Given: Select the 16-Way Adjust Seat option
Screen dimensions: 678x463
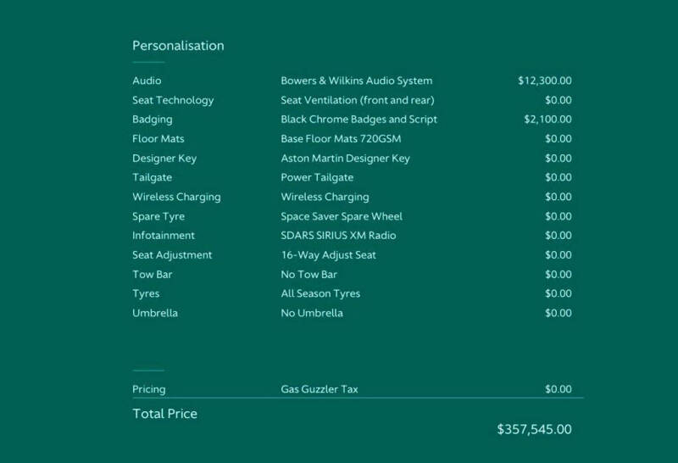Looking at the screenshot, I should pyautogui.click(x=328, y=255).
